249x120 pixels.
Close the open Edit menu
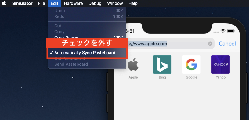point(54,3)
